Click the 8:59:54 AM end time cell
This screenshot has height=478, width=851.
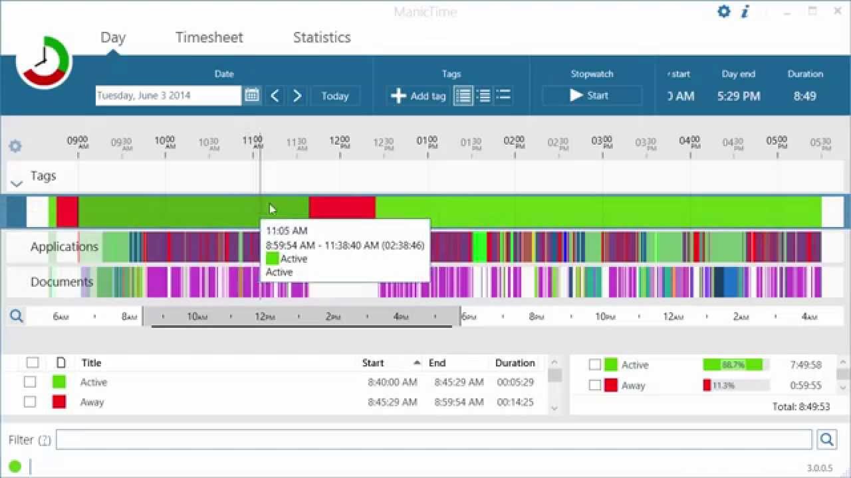click(459, 402)
